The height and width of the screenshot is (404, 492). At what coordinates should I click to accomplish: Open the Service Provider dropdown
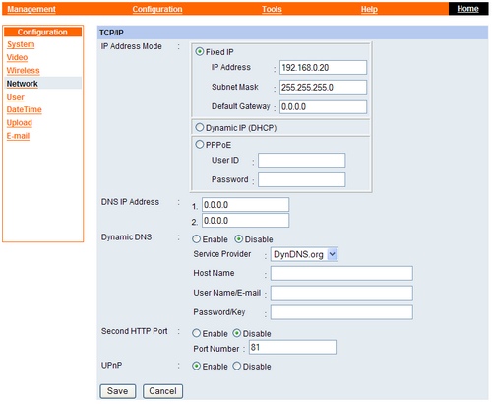(x=304, y=254)
